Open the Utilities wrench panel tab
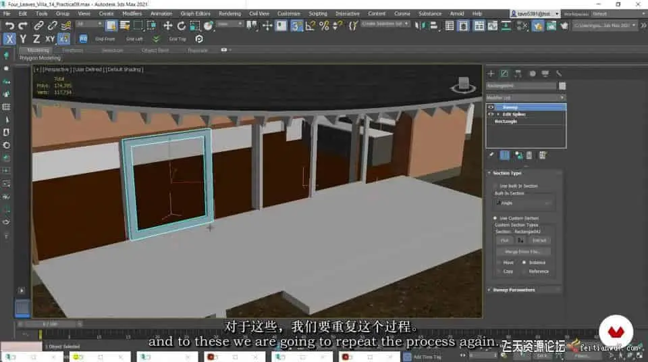Viewport: 648px width, 362px height. (x=559, y=74)
